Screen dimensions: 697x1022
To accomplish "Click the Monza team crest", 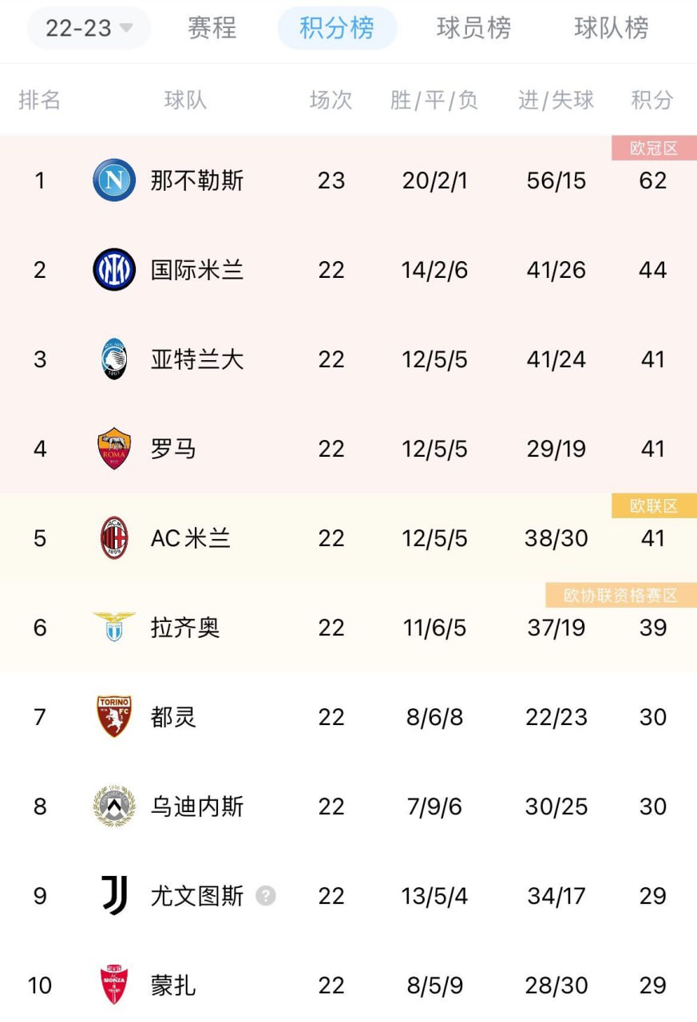I will coord(114,985).
